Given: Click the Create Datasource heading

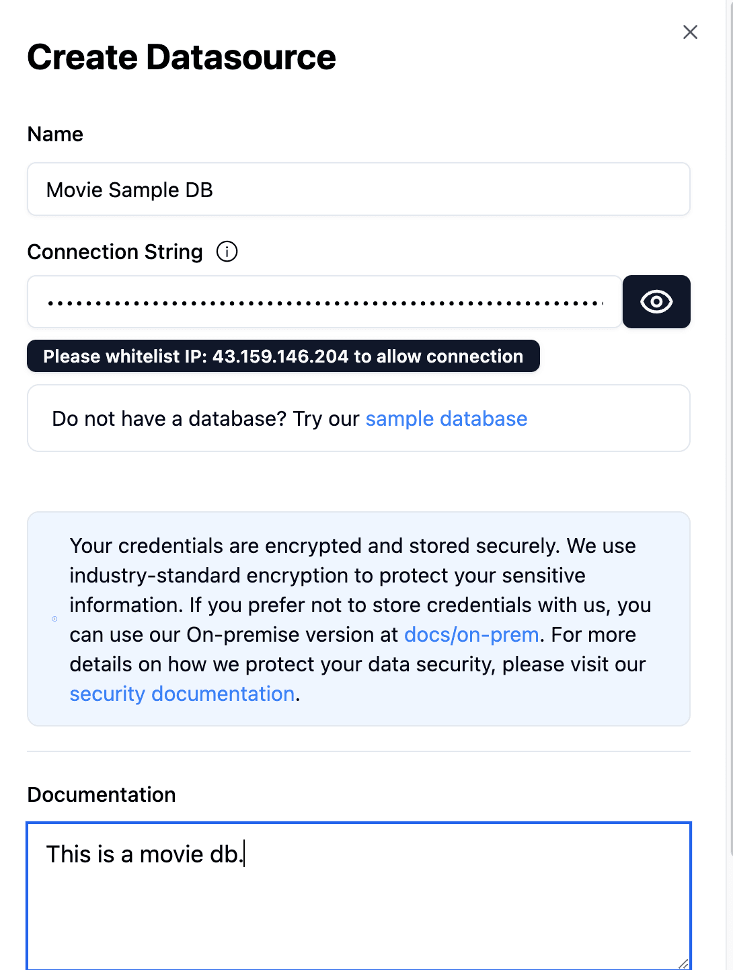Looking at the screenshot, I should point(182,58).
